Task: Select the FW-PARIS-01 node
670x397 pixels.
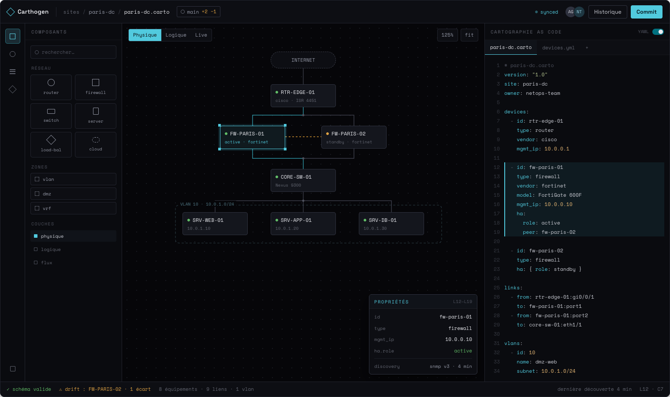Action: pos(253,137)
